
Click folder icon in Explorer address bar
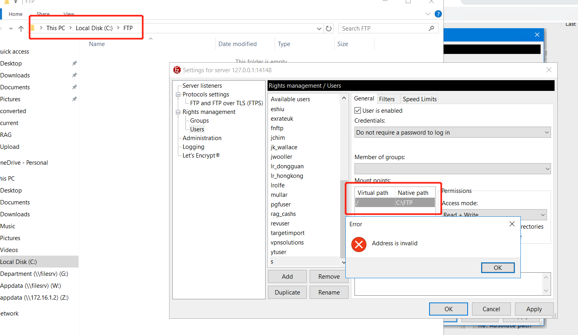(33, 28)
